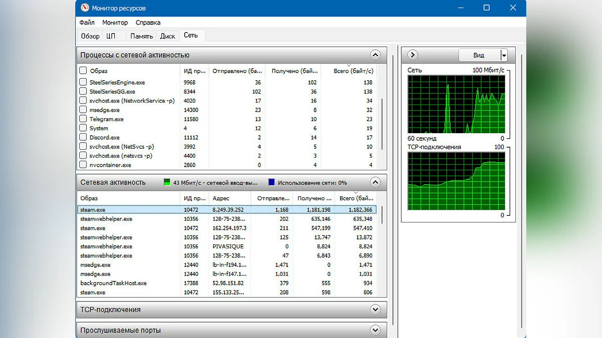Click the green network I/O legend square

click(x=167, y=183)
